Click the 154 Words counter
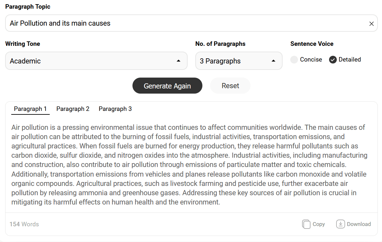 24,224
